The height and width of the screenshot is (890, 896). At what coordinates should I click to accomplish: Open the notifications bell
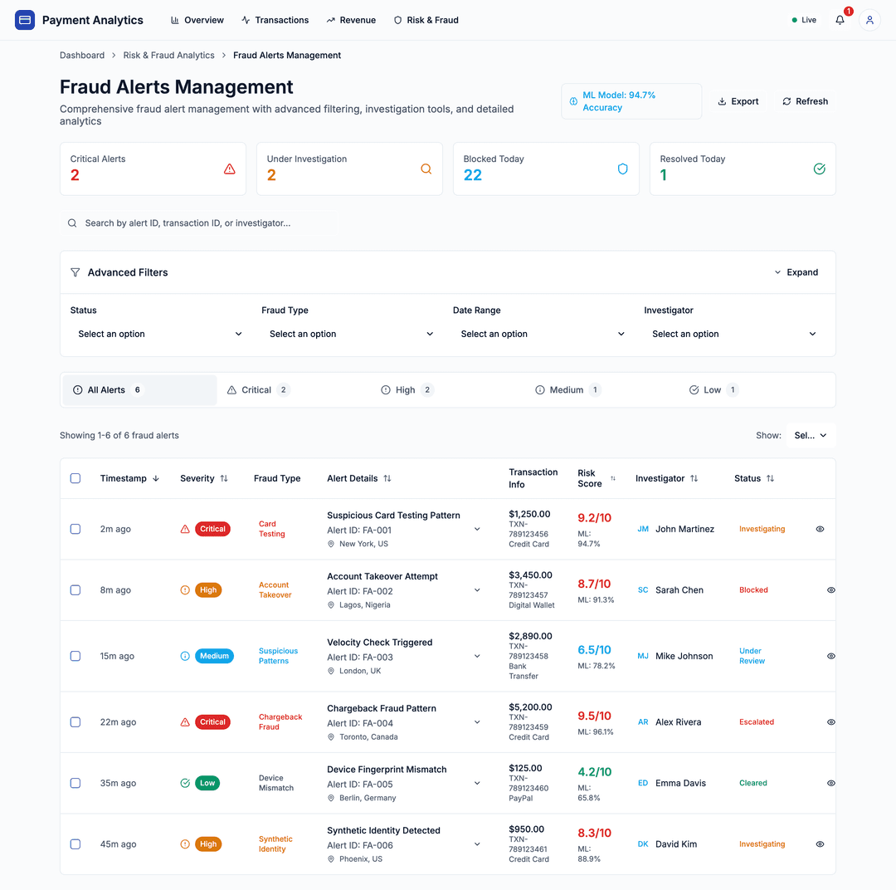point(839,19)
